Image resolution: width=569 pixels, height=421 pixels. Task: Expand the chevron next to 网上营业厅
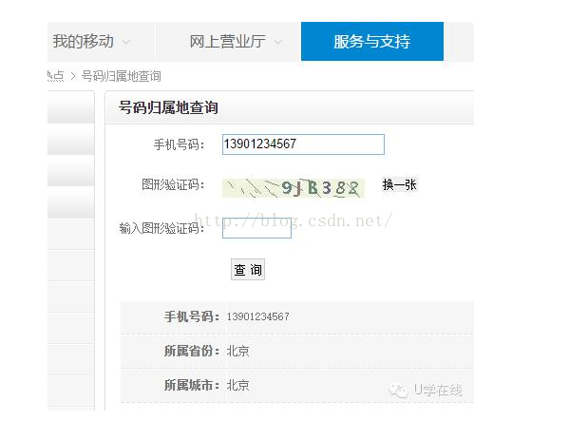click(x=278, y=42)
